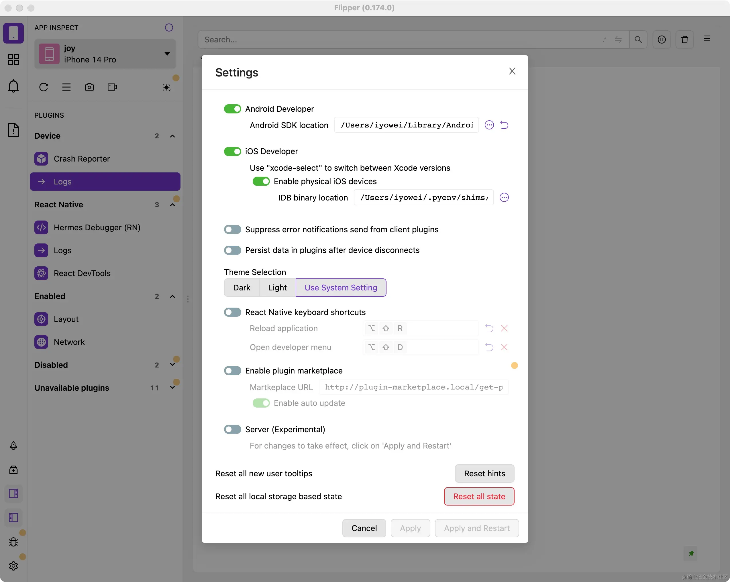Open the settings gear icon

pyautogui.click(x=13, y=566)
